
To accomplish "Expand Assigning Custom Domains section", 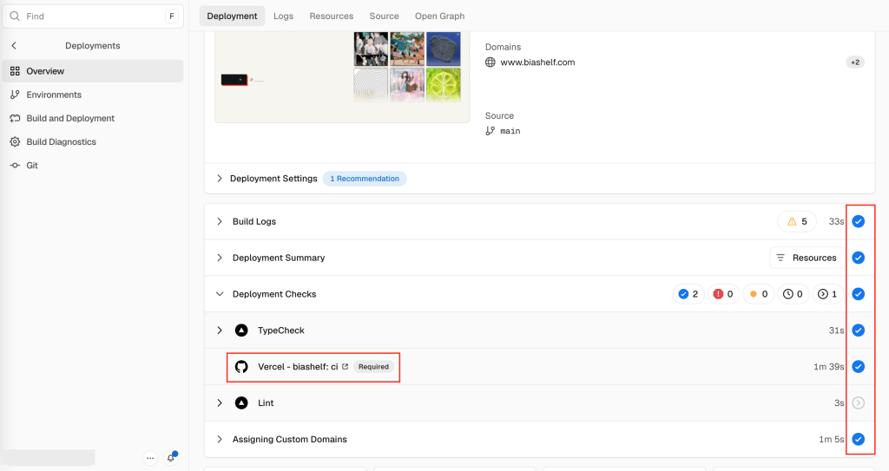I will point(220,439).
